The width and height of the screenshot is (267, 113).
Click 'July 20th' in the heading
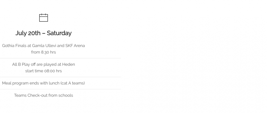click(x=28, y=33)
